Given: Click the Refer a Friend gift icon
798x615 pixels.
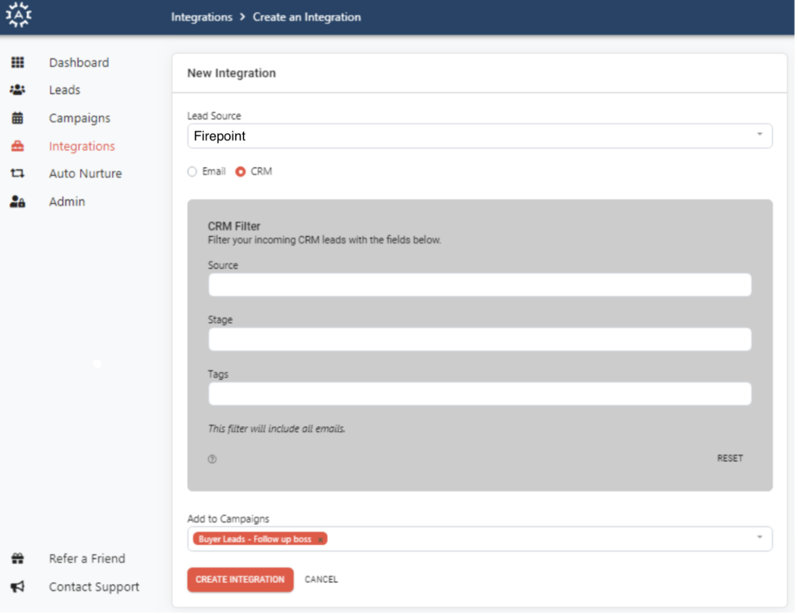Looking at the screenshot, I should (18, 559).
